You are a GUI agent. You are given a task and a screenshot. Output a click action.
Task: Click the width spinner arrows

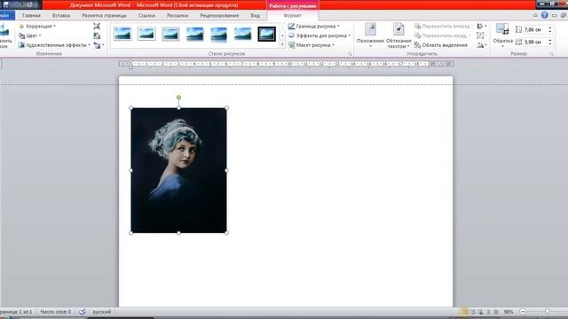pos(550,42)
